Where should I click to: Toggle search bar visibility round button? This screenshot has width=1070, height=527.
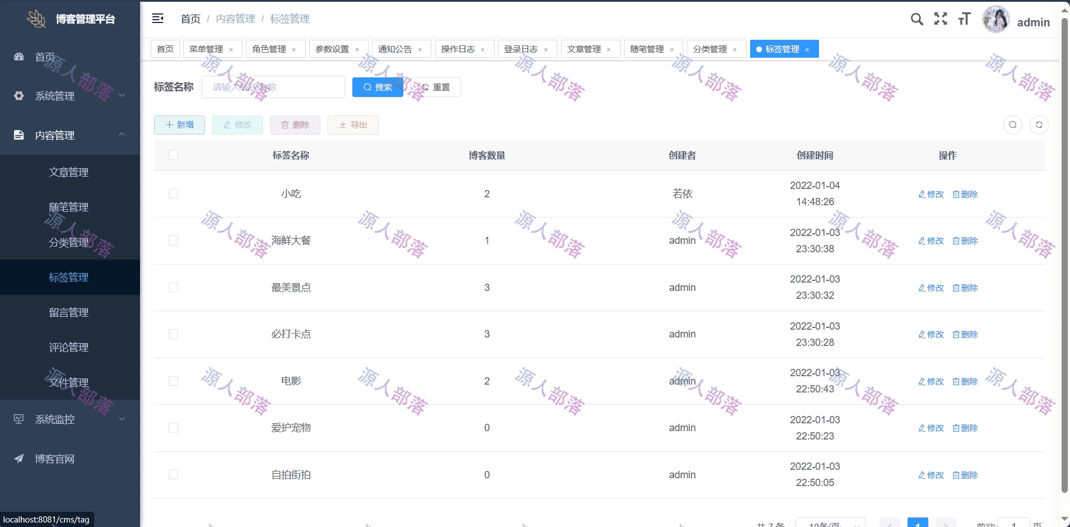click(x=1013, y=125)
